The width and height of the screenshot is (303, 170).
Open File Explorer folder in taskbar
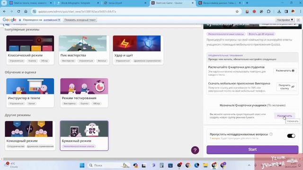pos(205,165)
